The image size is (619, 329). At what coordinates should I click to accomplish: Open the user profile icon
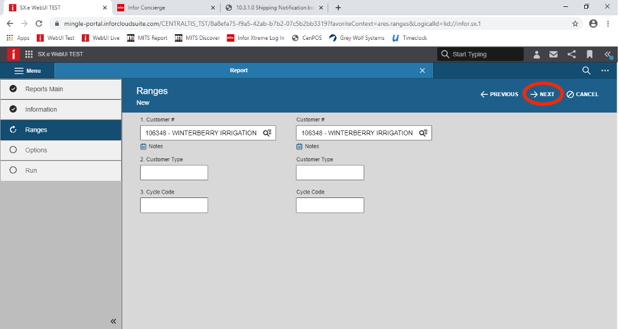click(x=537, y=54)
